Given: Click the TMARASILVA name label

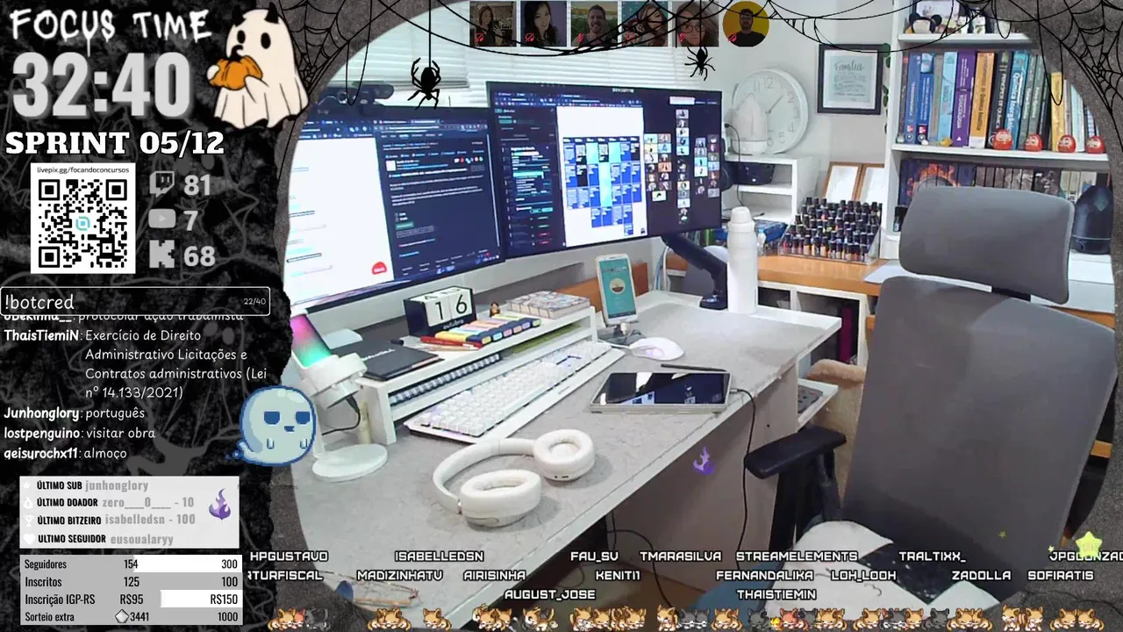Looking at the screenshot, I should pyautogui.click(x=680, y=557).
